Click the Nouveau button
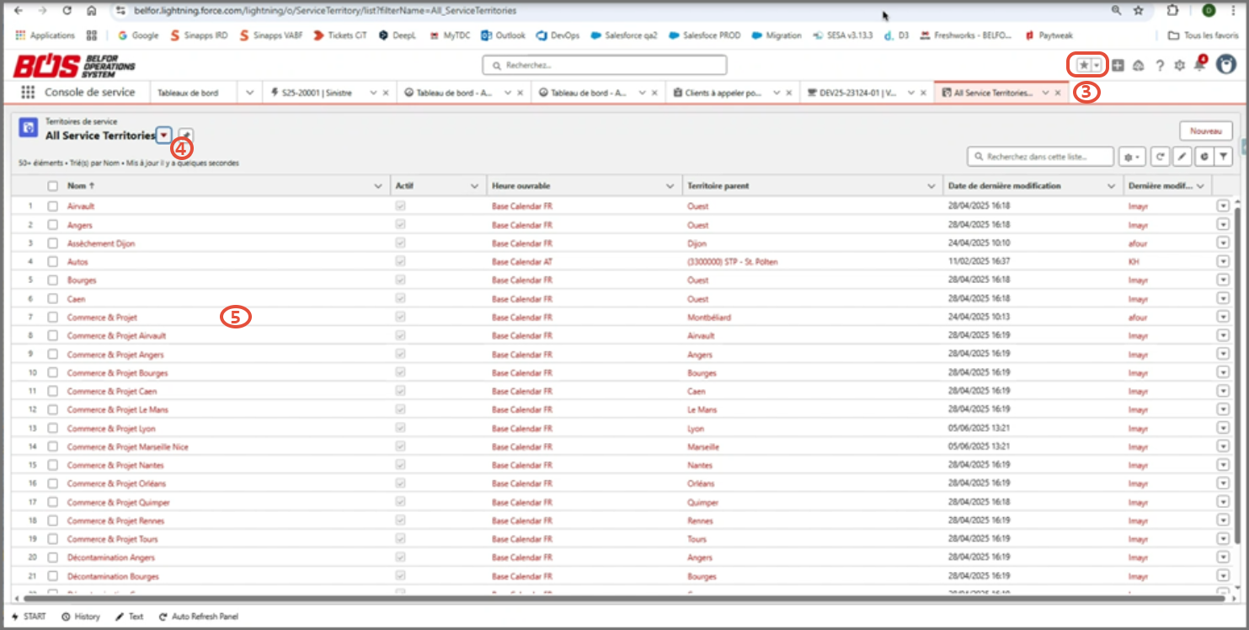Viewport: 1249px width, 630px height. [1206, 131]
